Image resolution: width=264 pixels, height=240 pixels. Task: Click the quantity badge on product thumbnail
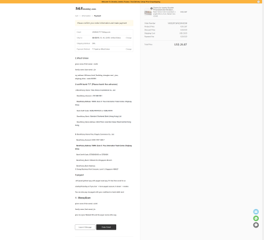pyautogui.click(x=151, y=9)
